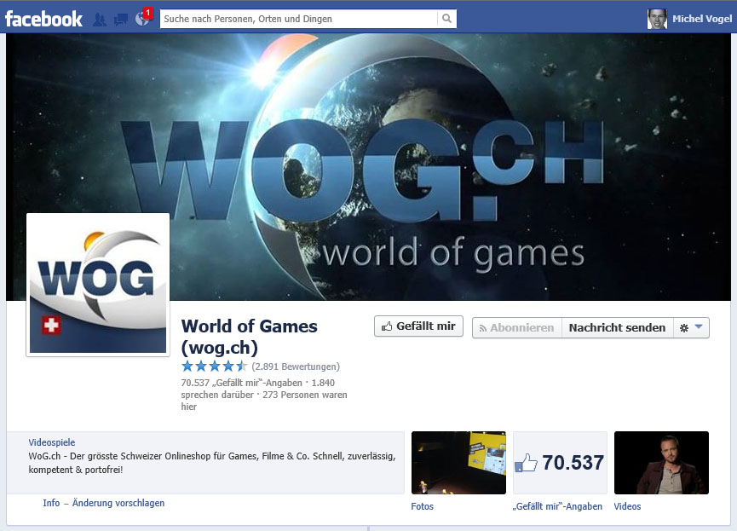Click the Fotos label link
Screen dimensions: 737x531
422,506
